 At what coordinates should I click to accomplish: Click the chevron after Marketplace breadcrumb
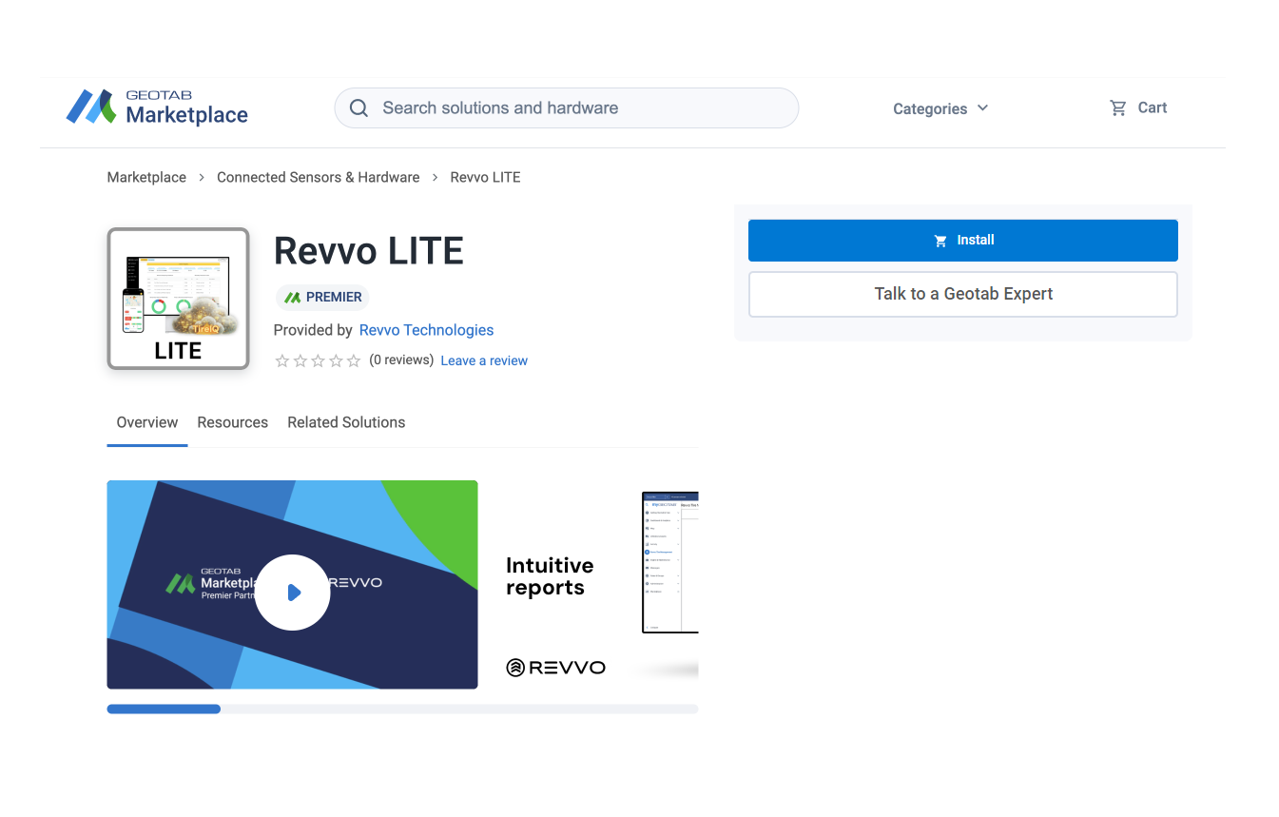pyautogui.click(x=202, y=178)
